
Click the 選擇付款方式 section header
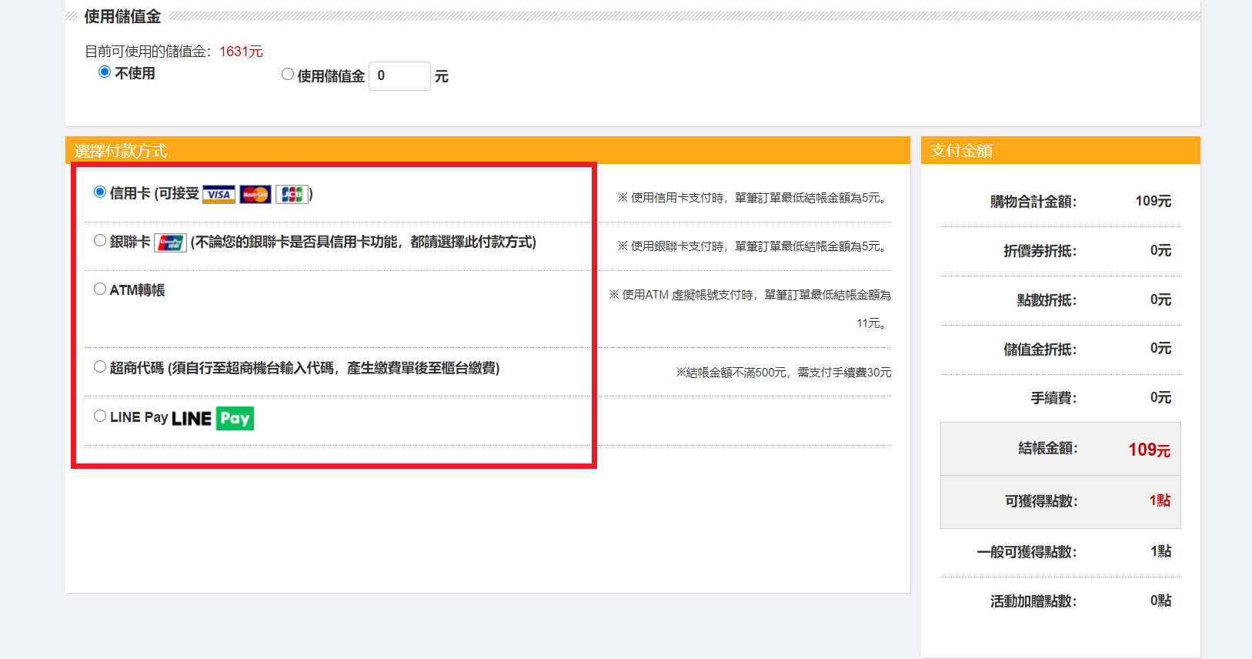point(121,151)
